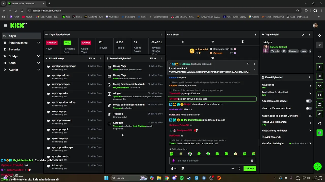Open the user profile avatar menu
This screenshot has width=325, height=182.
[315, 26]
